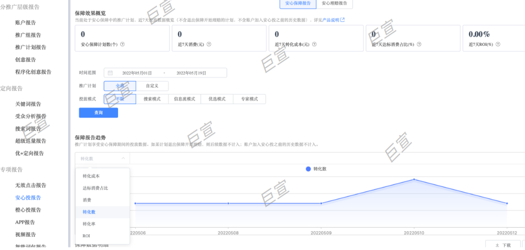
Task: Click the 20220510 axis date label
Action: pyautogui.click(x=414, y=233)
